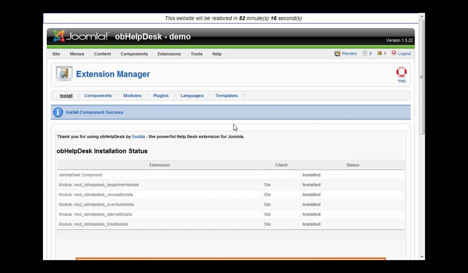The image size is (468, 273).
Task: Click the Preview link
Action: pos(349,54)
